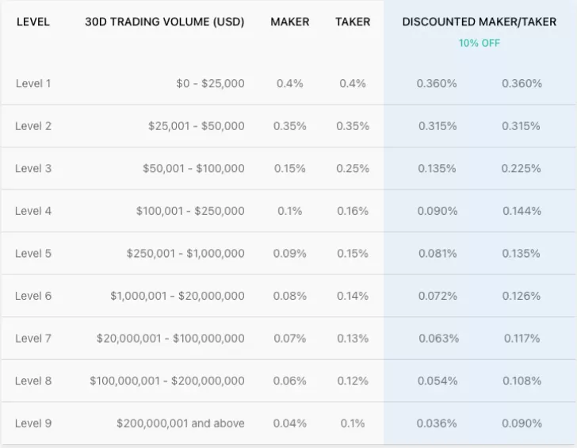Click Level 5 maker fee 0.09%
This screenshot has width=577, height=448.
click(290, 254)
